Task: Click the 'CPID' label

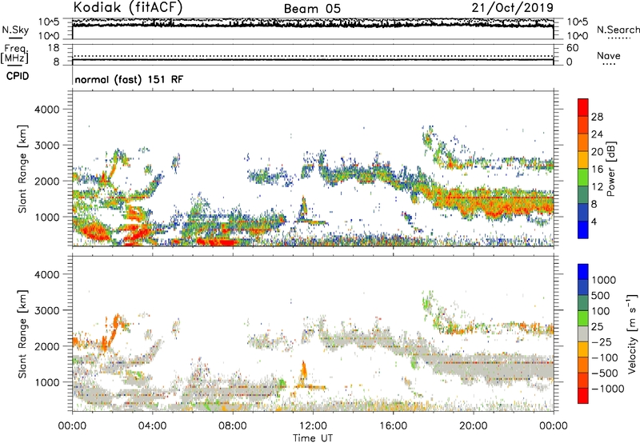Action: point(18,76)
